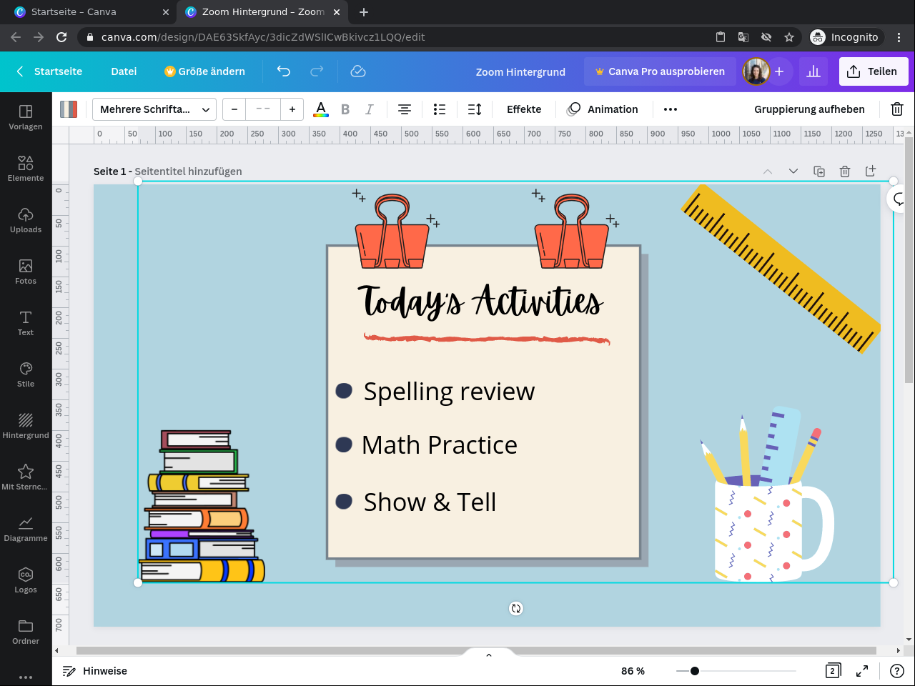Open the Hintergrund background panel
Screen dimensions: 915x686
point(26,426)
